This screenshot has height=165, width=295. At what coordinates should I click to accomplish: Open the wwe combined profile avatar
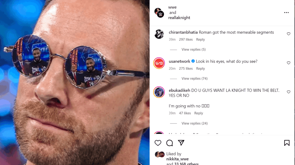(x=159, y=13)
